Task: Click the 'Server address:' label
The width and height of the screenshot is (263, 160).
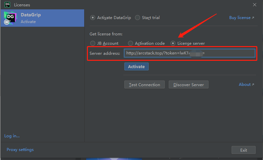Action: [105, 53]
